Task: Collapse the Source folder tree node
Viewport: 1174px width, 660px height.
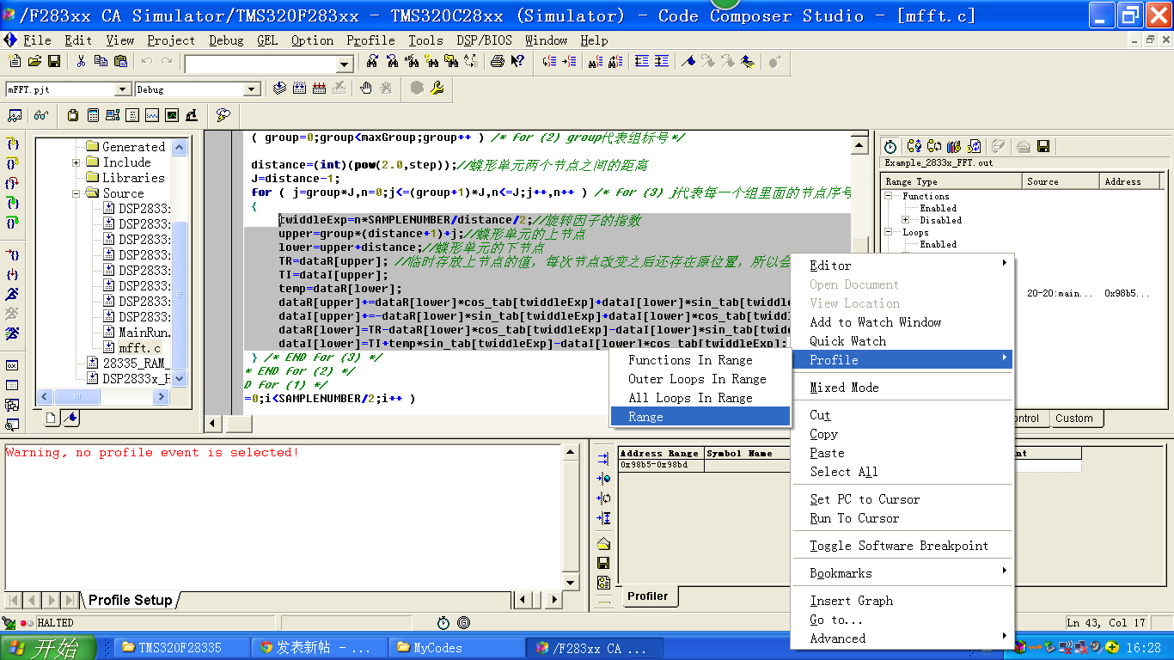Action: pos(76,193)
